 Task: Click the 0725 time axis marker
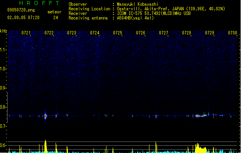pos(118,33)
